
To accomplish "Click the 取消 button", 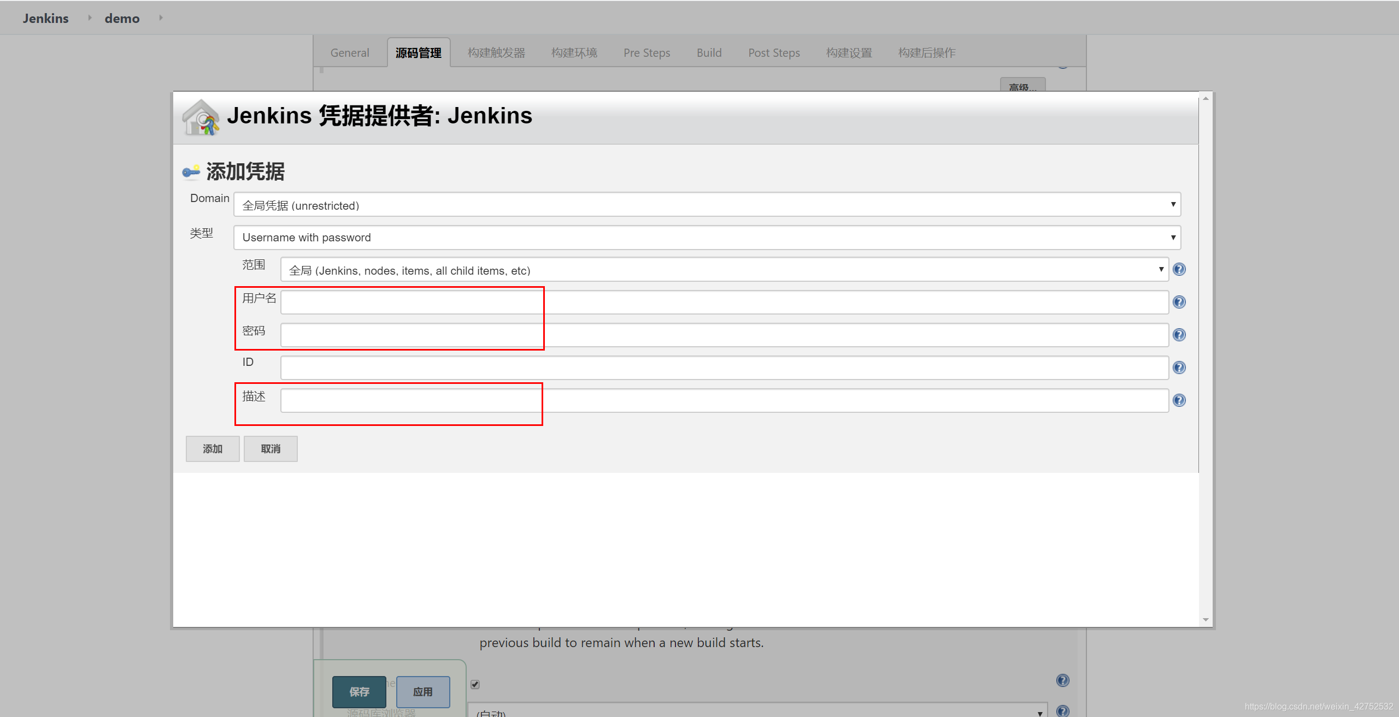I will pos(271,449).
